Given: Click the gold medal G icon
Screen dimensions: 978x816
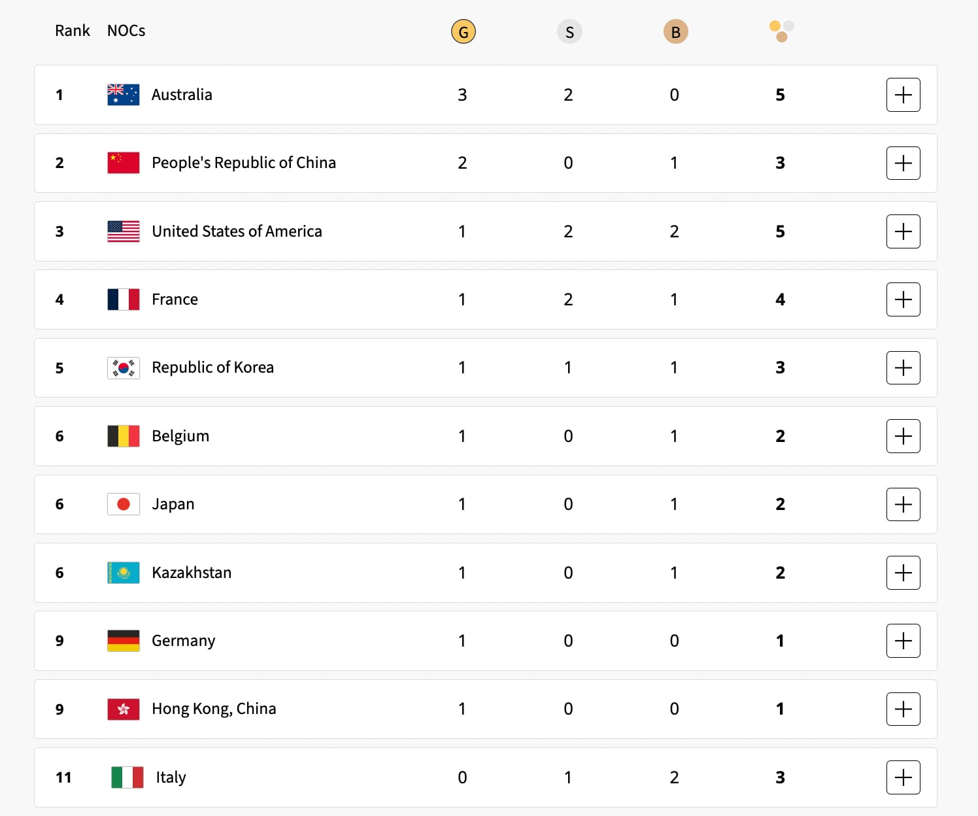Looking at the screenshot, I should (463, 31).
